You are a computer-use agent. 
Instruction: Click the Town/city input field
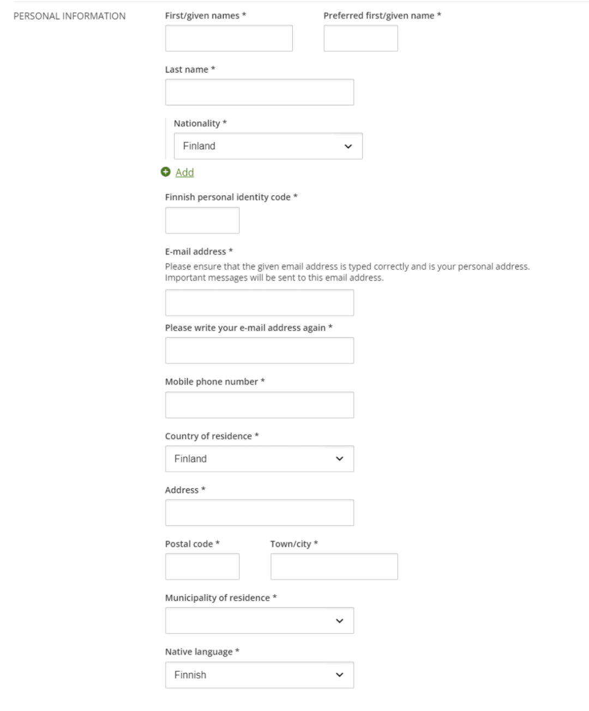(334, 566)
